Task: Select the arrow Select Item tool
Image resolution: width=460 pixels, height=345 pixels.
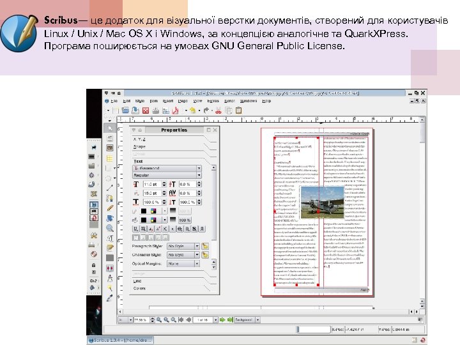Action: (x=110, y=128)
